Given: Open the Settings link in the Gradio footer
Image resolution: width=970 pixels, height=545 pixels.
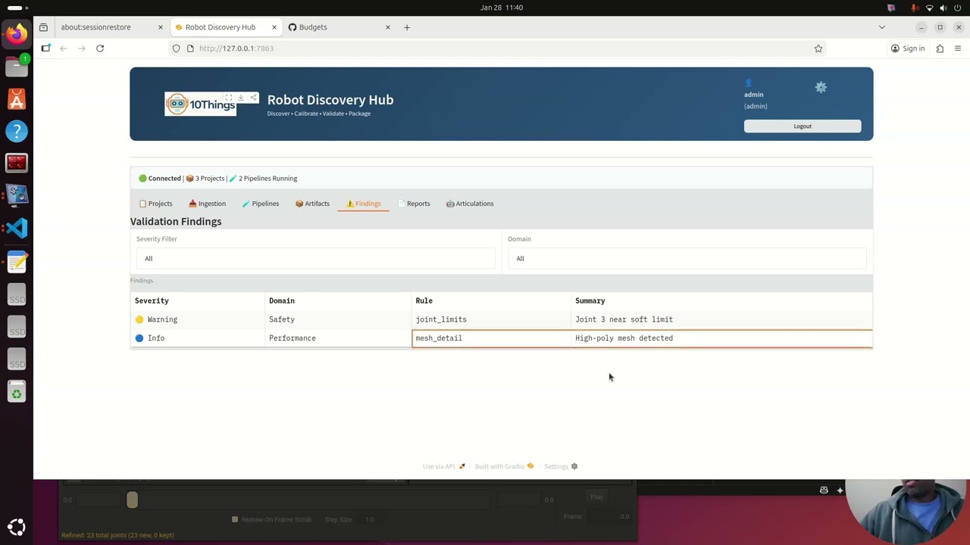Looking at the screenshot, I should pyautogui.click(x=561, y=466).
